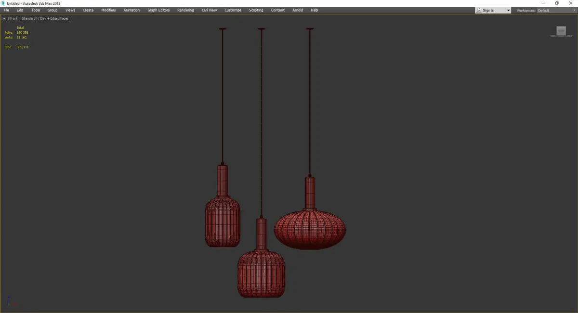Open the Edit menu
This screenshot has width=578, height=313.
(20, 10)
